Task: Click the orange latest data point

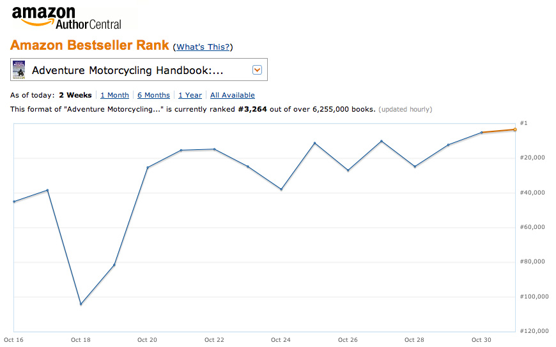Action: pos(514,129)
